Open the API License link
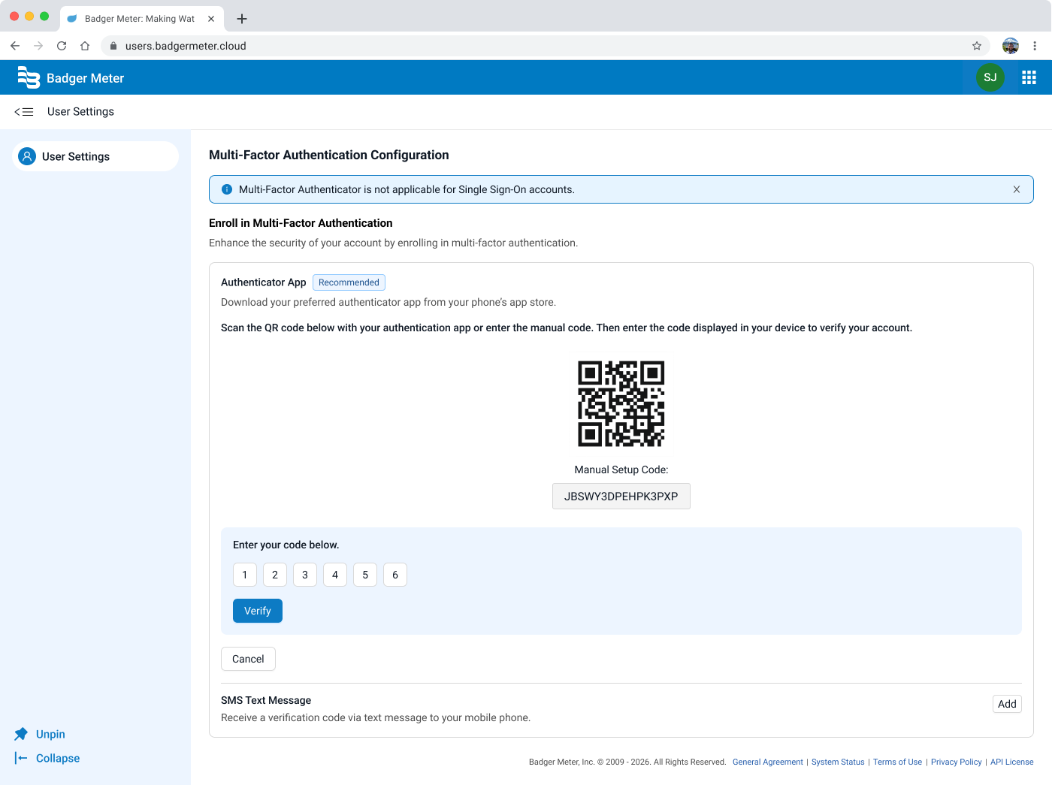The width and height of the screenshot is (1052, 785). pos(1012,762)
